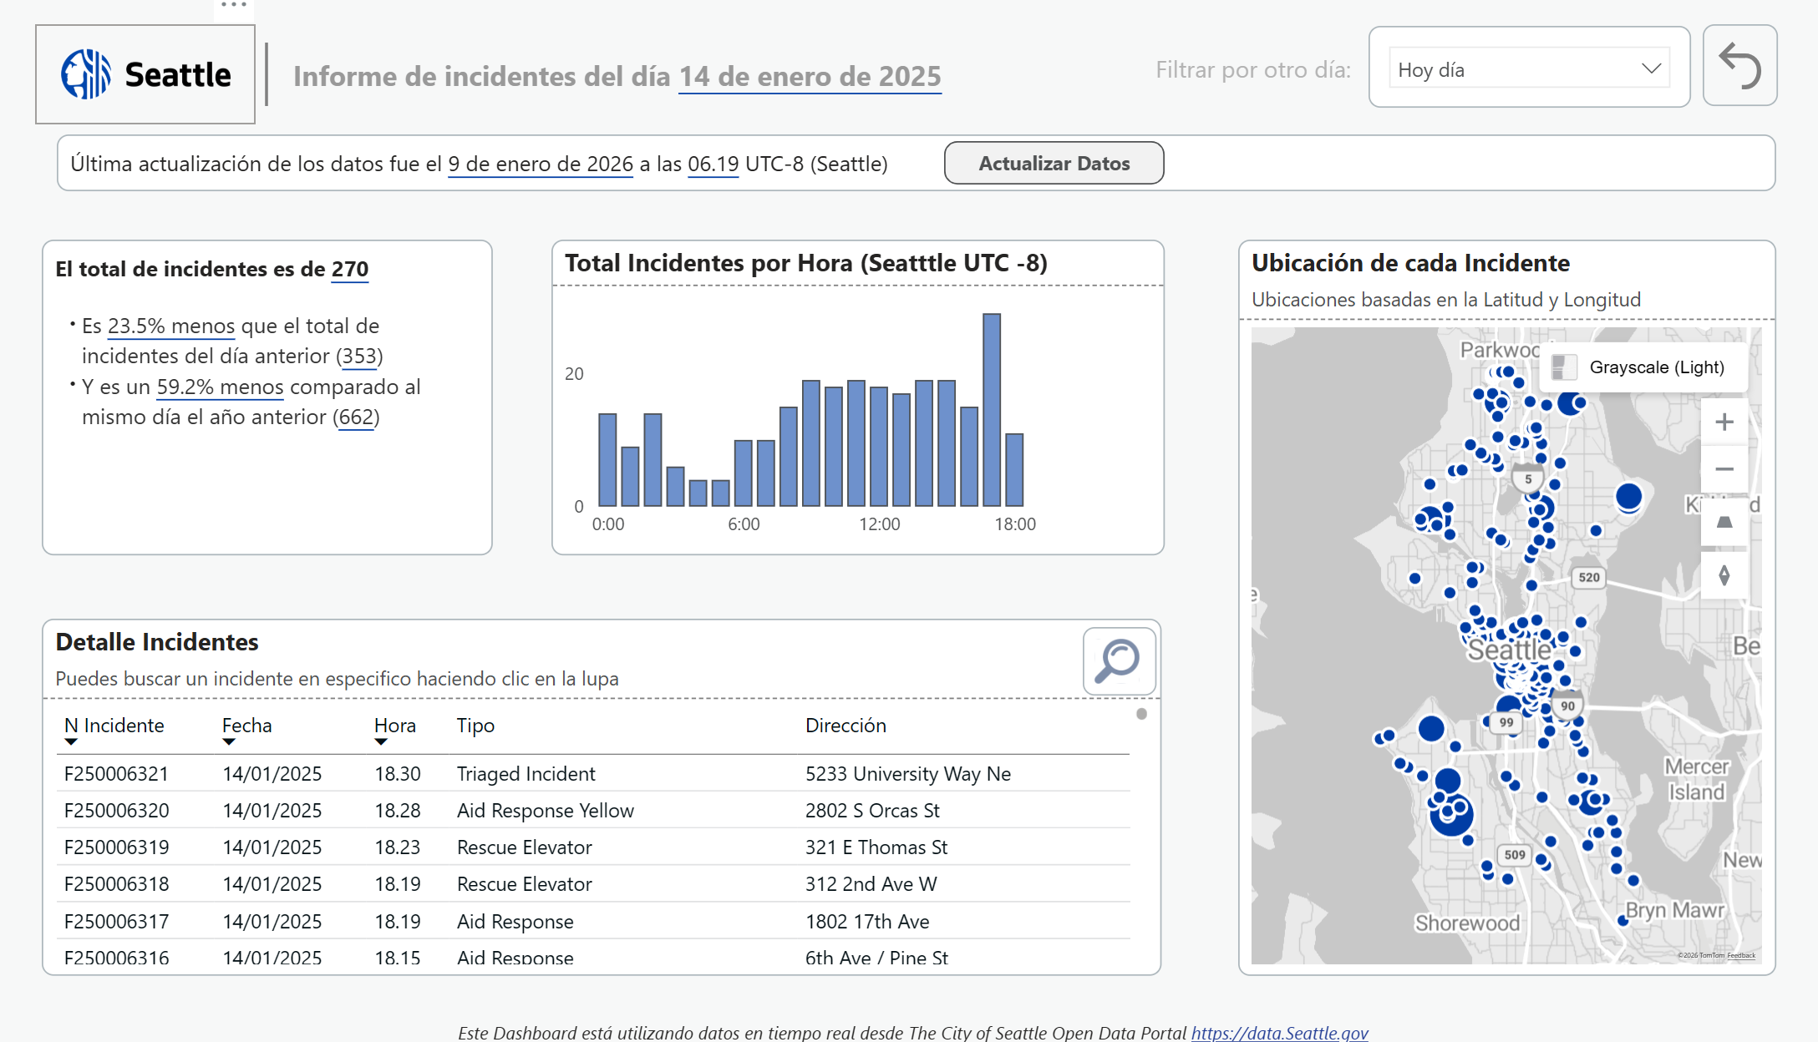This screenshot has width=1818, height=1042.
Task: Sort table by Fecha column arrow
Action: pos(228,741)
